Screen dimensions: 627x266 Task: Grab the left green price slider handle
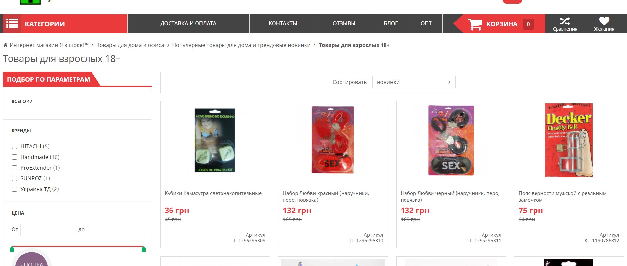pyautogui.click(x=12, y=249)
